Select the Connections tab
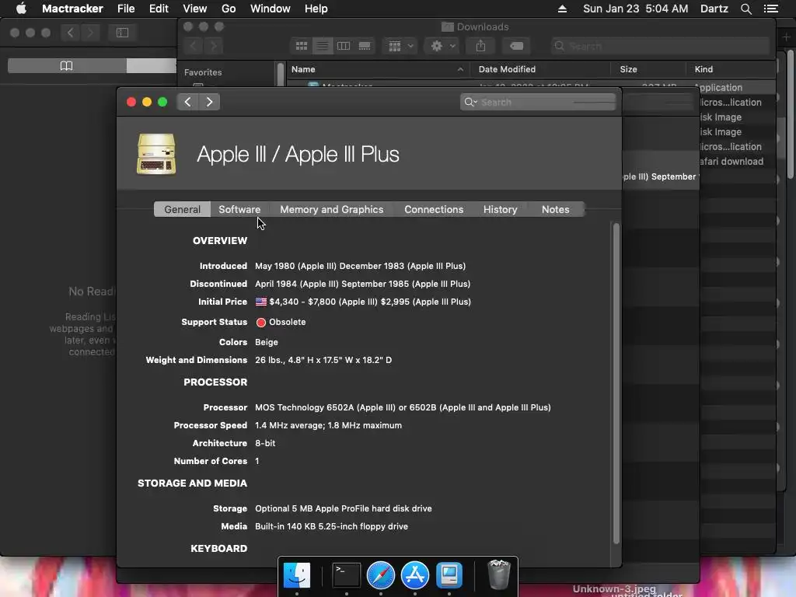Image resolution: width=796 pixels, height=597 pixels. click(434, 209)
